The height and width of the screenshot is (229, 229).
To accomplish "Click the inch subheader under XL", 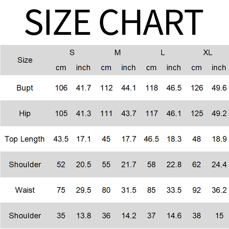I will coord(219,68).
